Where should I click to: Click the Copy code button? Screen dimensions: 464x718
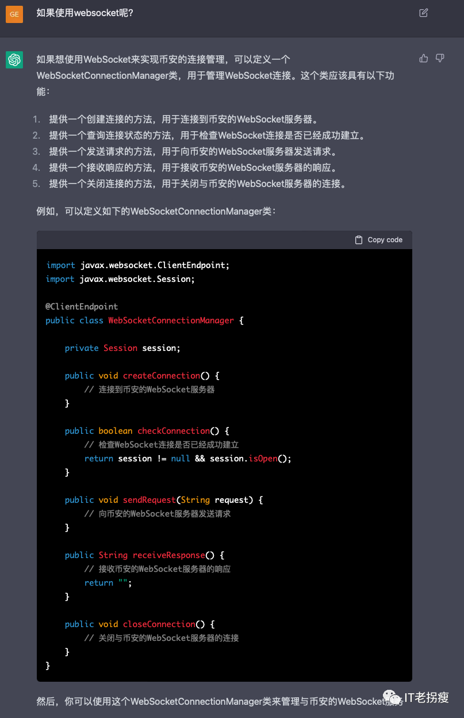coord(379,240)
